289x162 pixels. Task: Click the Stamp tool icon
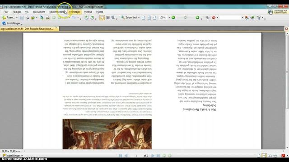click(247, 18)
